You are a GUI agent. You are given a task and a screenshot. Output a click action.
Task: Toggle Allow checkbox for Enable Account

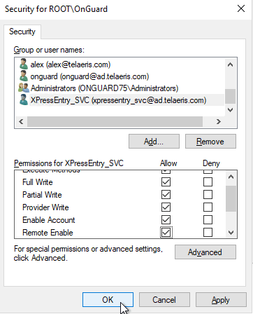click(x=166, y=220)
